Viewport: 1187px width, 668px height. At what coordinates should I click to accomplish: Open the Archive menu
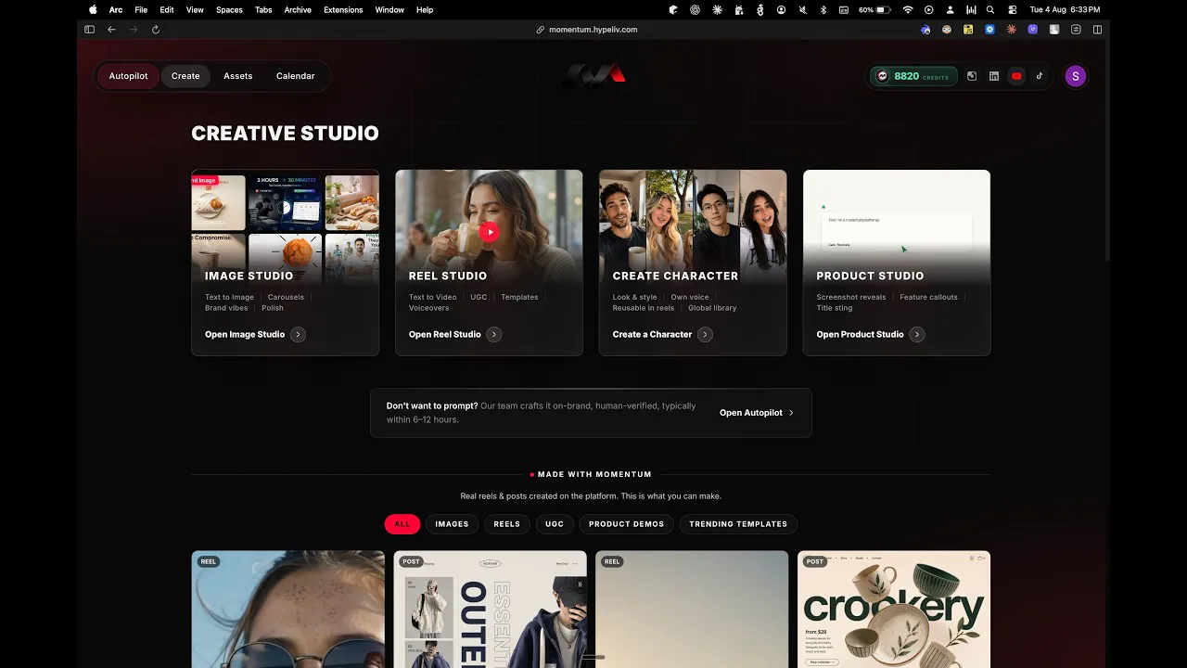click(x=298, y=9)
